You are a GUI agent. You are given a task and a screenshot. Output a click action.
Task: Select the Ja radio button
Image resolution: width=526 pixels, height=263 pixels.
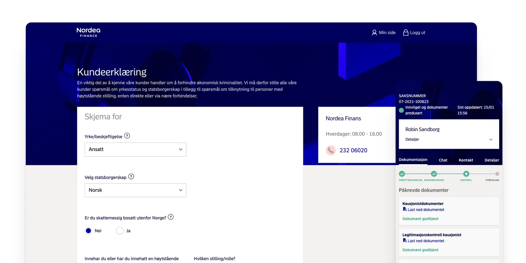[120, 231]
